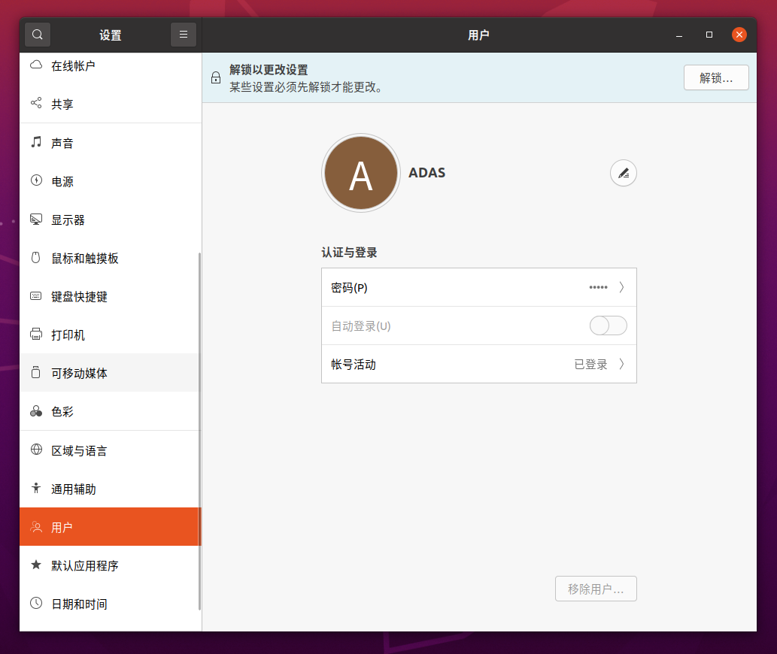Click the music note icon for 声音
777x654 pixels.
[x=36, y=142]
